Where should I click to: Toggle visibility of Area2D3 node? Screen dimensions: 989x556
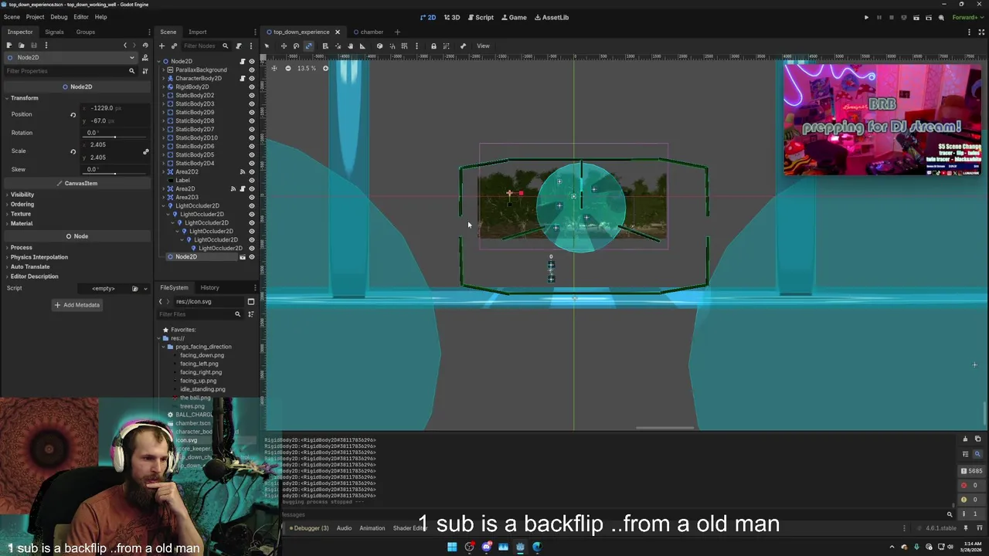[251, 197]
